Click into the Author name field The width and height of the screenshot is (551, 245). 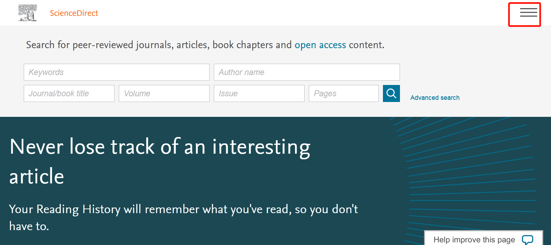pos(306,72)
